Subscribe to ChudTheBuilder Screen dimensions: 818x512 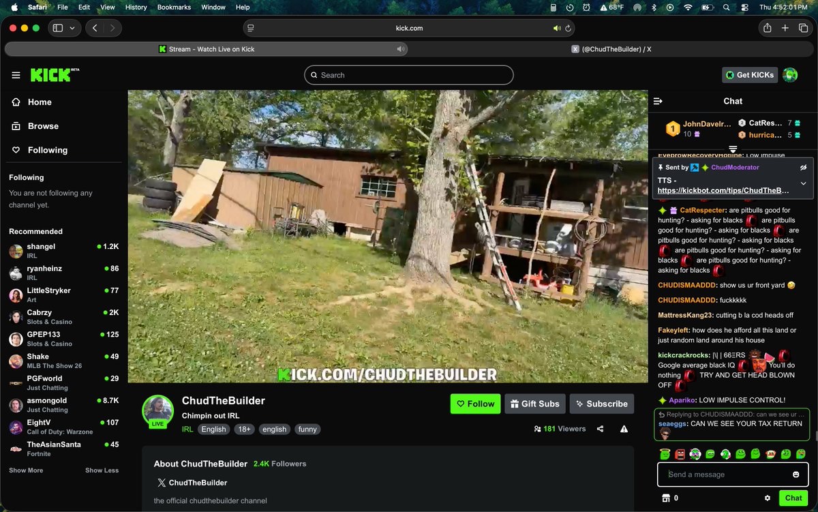click(x=601, y=404)
